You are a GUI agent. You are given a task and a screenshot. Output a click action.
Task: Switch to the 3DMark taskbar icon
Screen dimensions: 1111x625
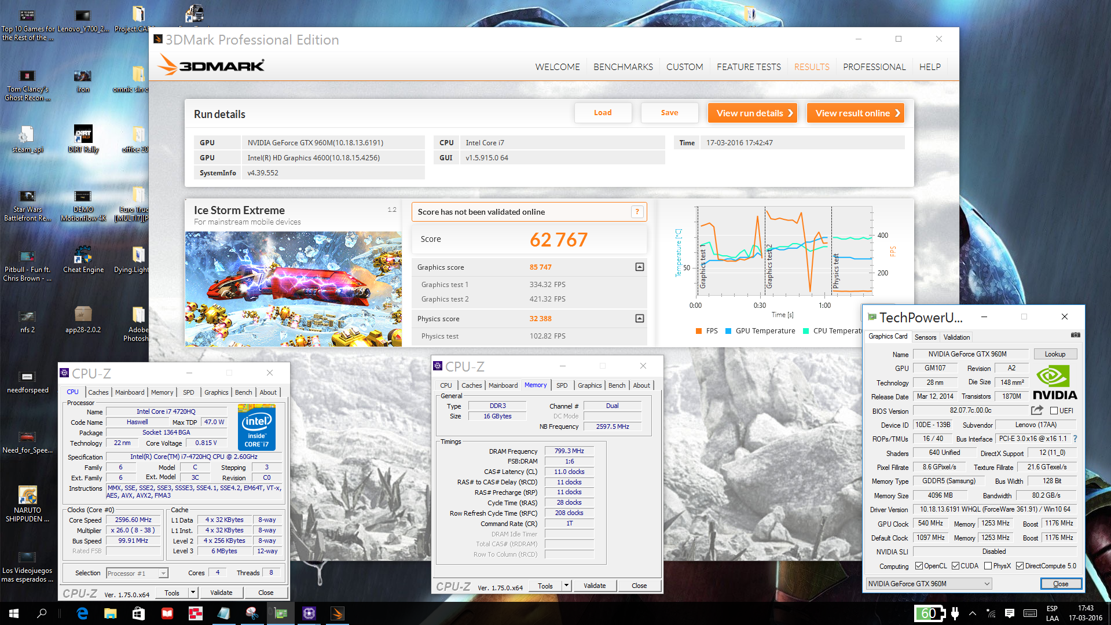[x=338, y=613]
